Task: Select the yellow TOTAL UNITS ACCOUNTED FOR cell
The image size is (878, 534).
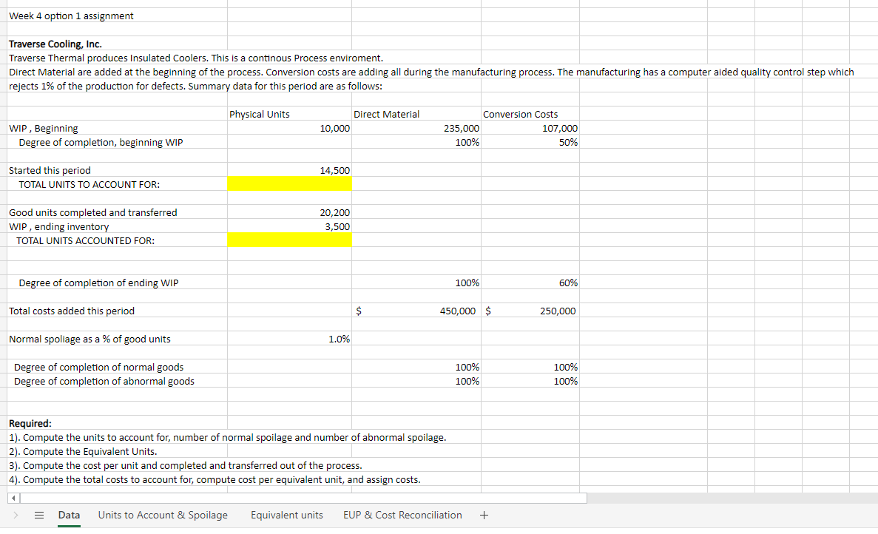Action: (289, 240)
